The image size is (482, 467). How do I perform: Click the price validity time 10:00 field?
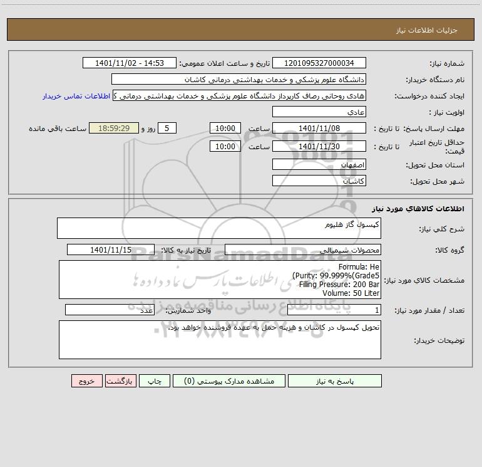[x=225, y=146]
